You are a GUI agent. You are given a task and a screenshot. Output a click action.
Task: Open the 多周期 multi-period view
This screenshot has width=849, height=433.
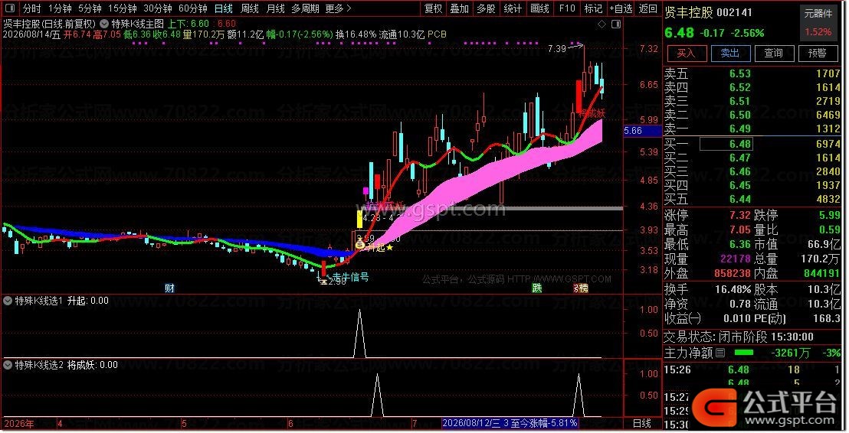[305, 8]
